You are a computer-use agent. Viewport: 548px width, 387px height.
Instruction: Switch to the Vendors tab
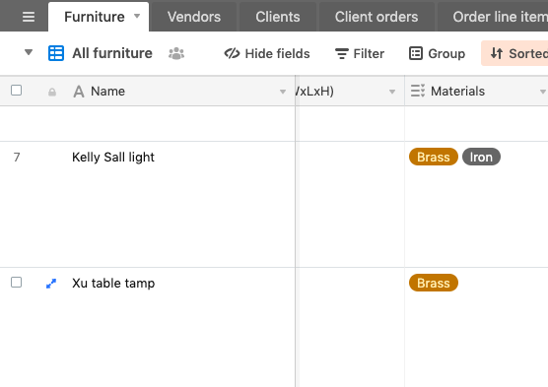194,17
